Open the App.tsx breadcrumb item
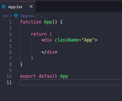Image resolution: width=122 pixels, height=101 pixels. [27, 16]
